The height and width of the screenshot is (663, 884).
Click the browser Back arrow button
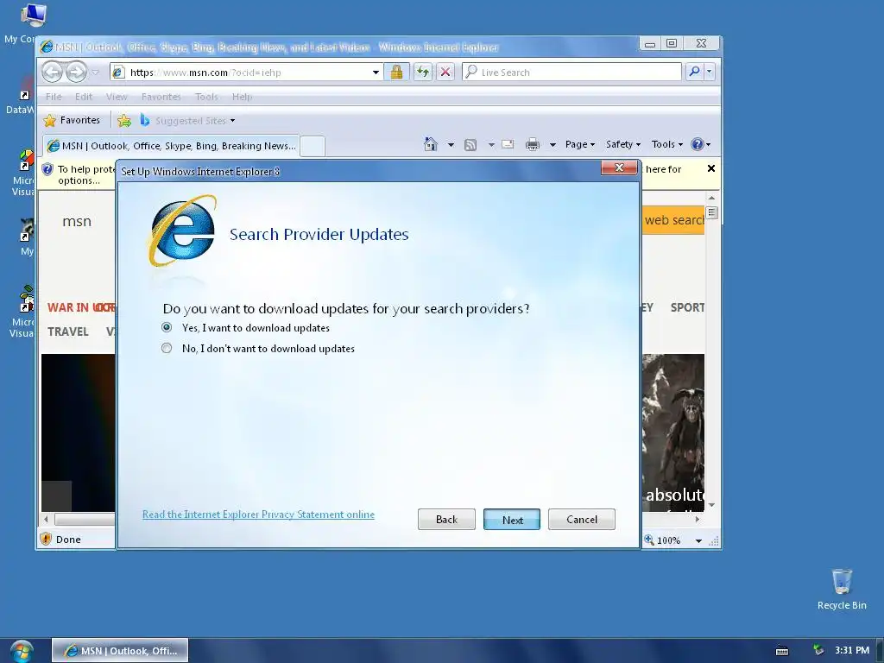(53, 73)
